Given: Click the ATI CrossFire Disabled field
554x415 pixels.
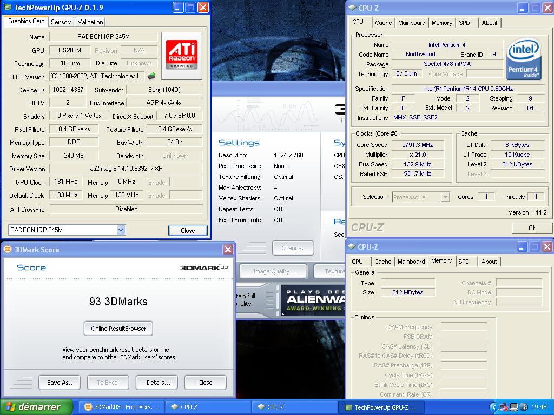Looking at the screenshot, I should point(127,209).
